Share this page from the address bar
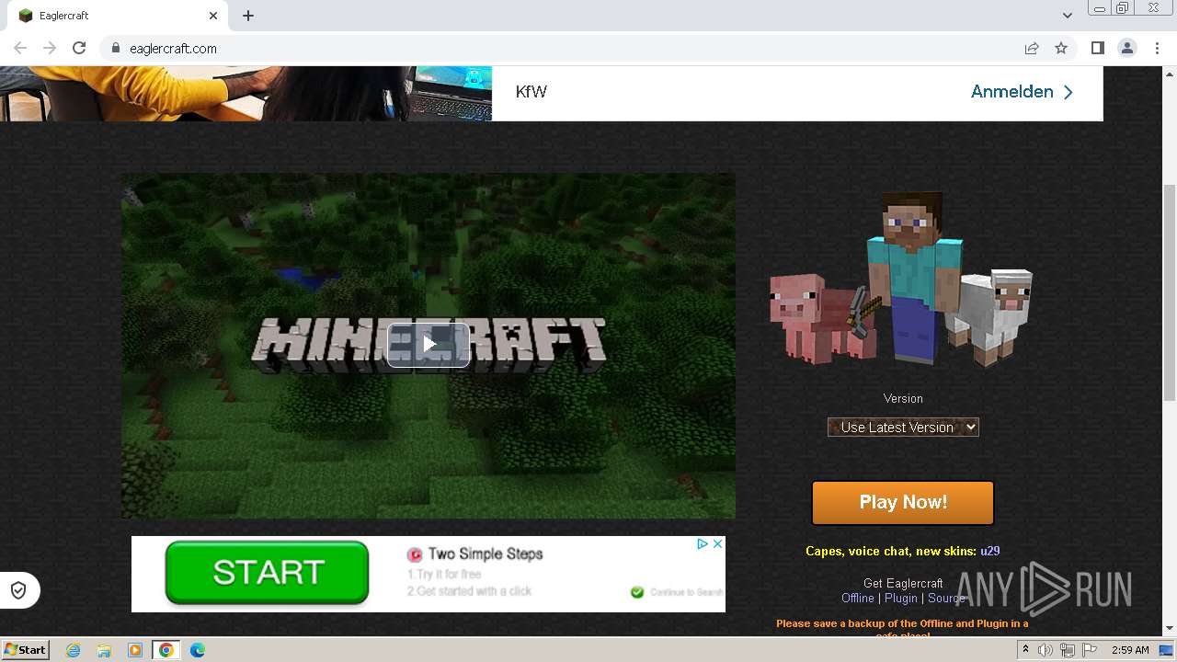Viewport: 1177px width, 662px height. pos(1032,48)
